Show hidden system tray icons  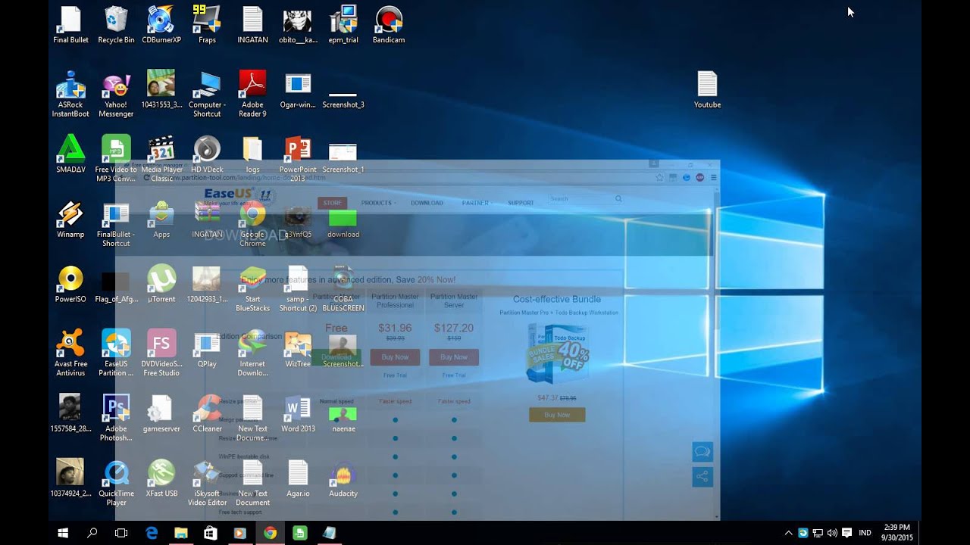click(x=788, y=533)
